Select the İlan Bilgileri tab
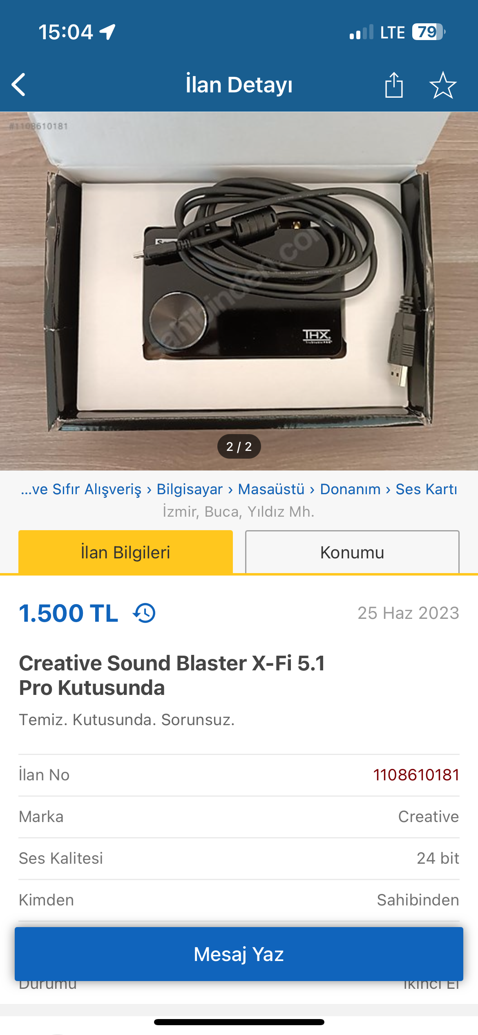This screenshot has height=1035, width=478. click(125, 552)
